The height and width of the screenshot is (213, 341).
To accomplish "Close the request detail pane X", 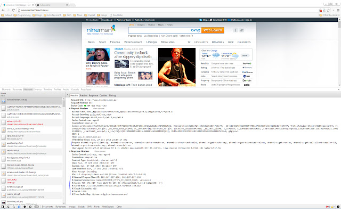I will click(68, 95).
